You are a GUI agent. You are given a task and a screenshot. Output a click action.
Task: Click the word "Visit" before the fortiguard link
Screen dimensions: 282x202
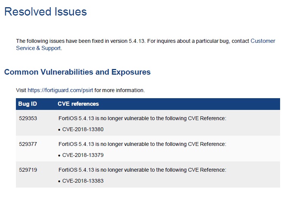tap(21, 90)
